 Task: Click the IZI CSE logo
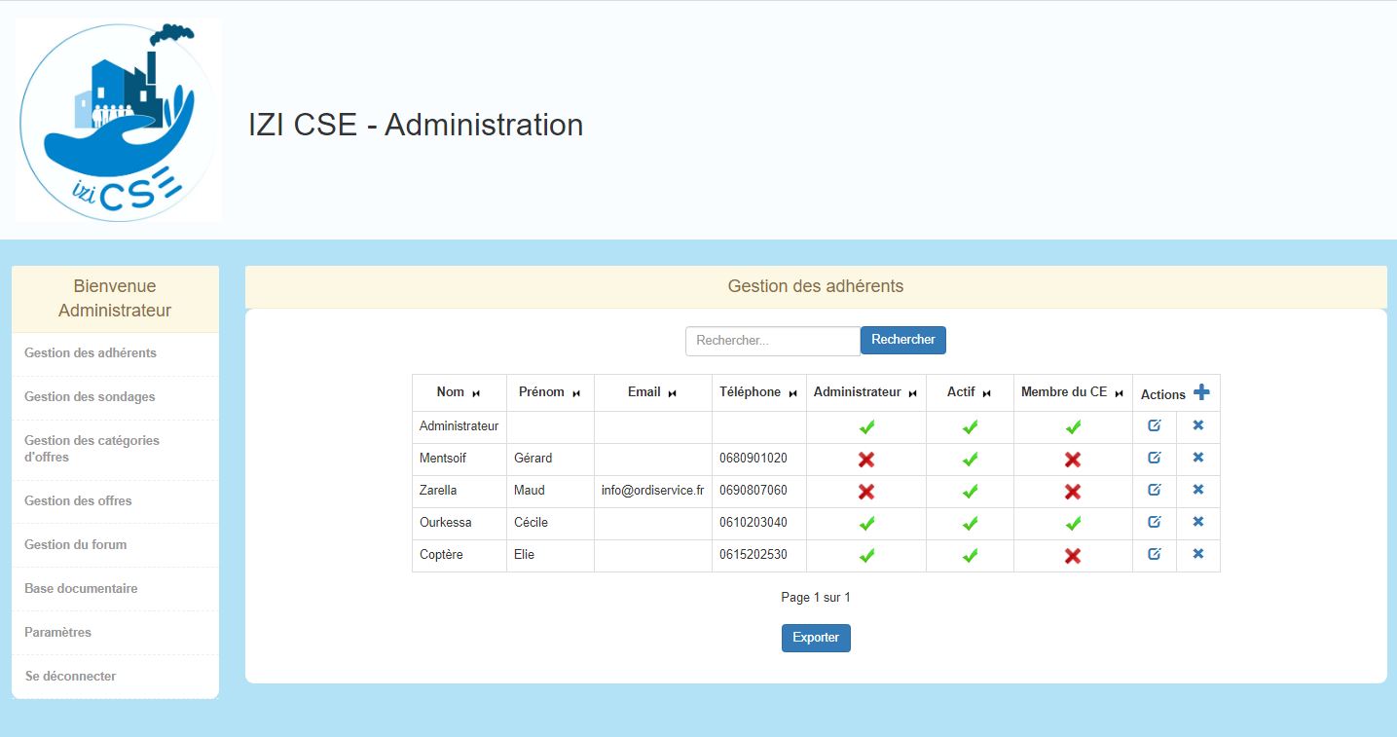(118, 121)
